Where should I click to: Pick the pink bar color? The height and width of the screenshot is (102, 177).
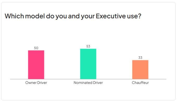[36, 65]
